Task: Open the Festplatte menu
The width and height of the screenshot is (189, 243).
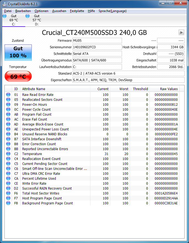Action: [x=77, y=11]
